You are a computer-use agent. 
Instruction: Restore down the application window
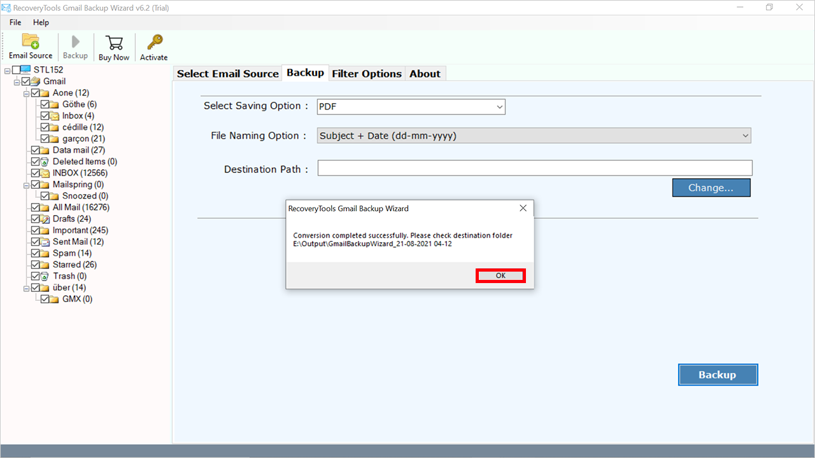[770, 7]
